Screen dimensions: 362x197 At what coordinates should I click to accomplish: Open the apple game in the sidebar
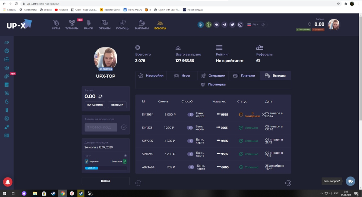click(7, 102)
